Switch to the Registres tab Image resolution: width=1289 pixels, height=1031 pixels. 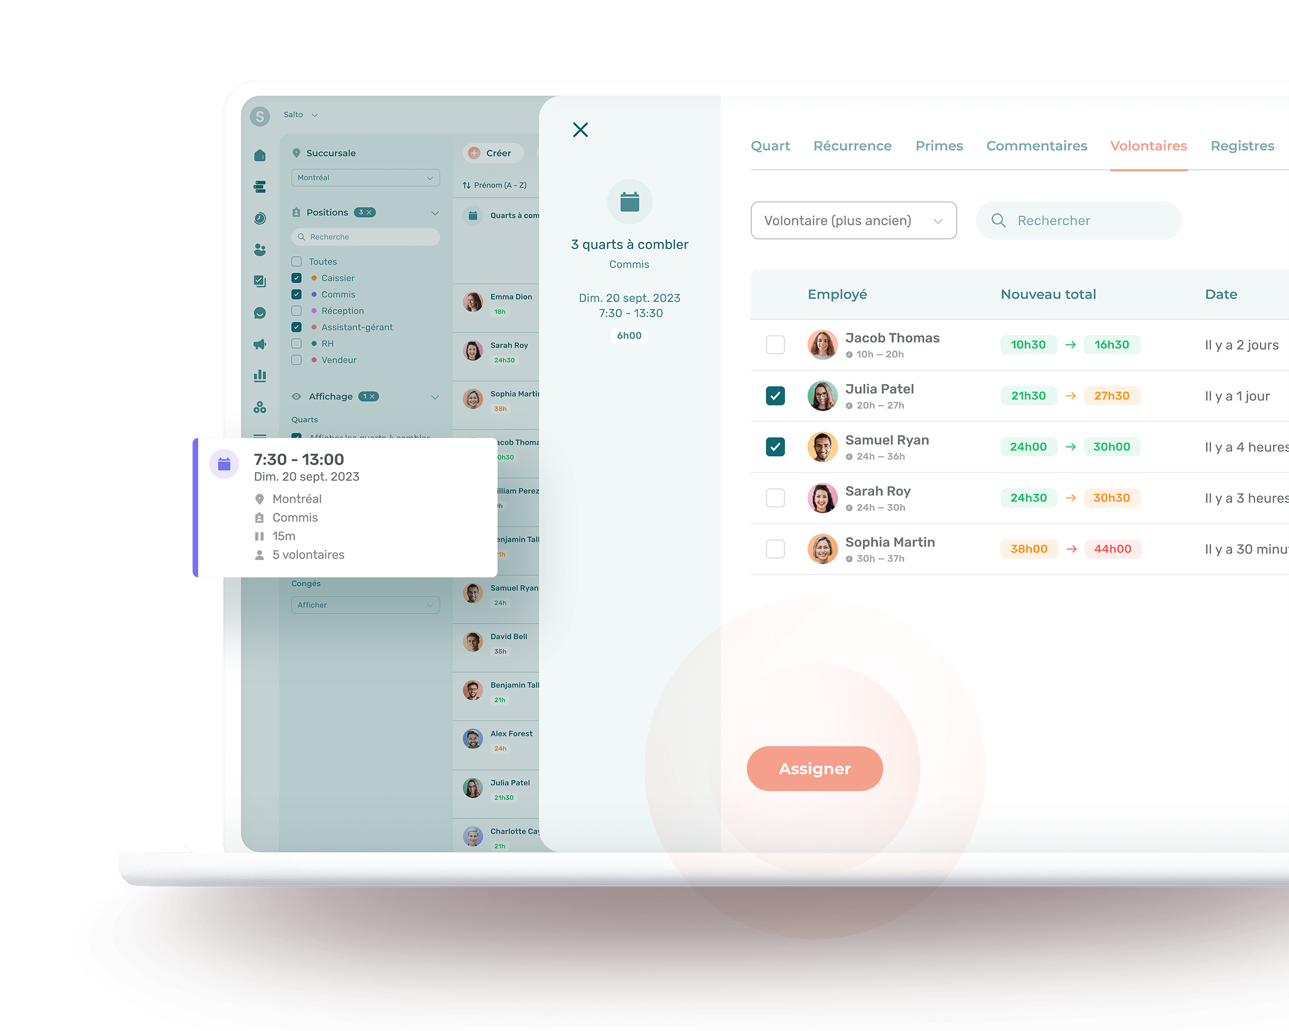(x=1243, y=146)
